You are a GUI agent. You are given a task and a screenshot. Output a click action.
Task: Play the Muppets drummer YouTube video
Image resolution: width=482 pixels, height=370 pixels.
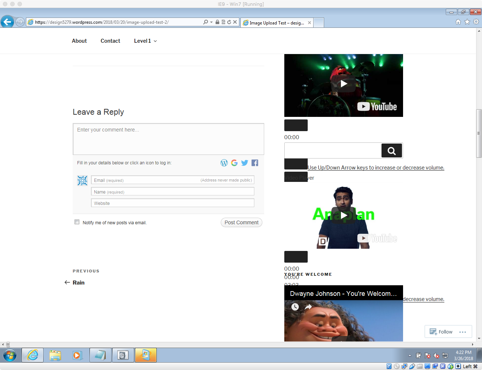pyautogui.click(x=344, y=84)
